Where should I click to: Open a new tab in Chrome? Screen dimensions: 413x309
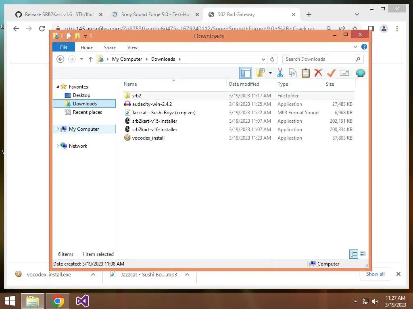(x=309, y=14)
